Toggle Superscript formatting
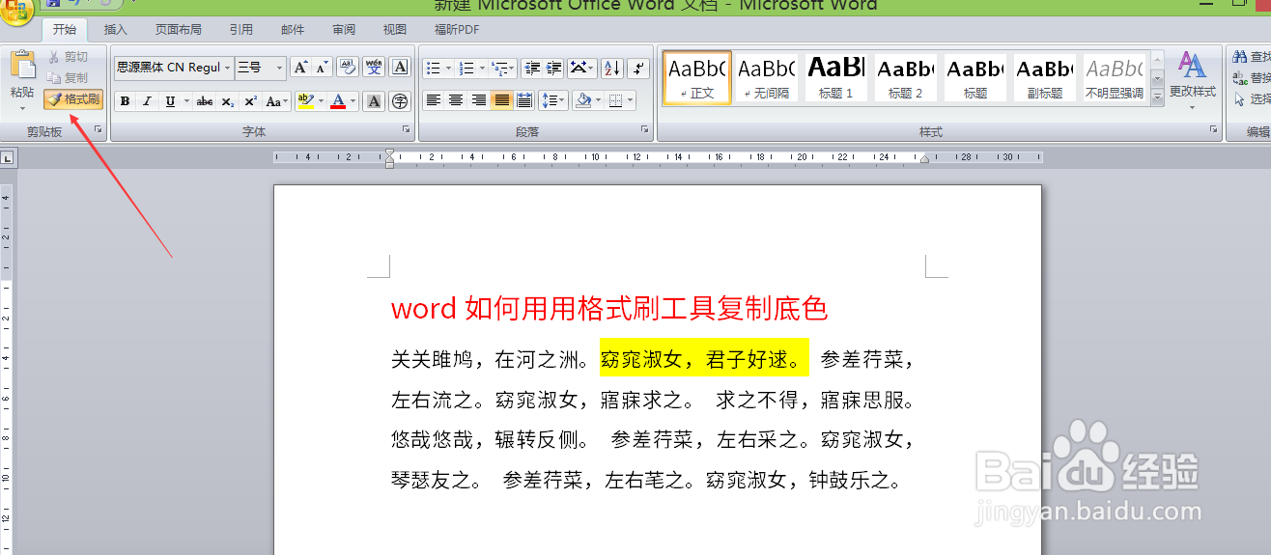 pos(250,101)
